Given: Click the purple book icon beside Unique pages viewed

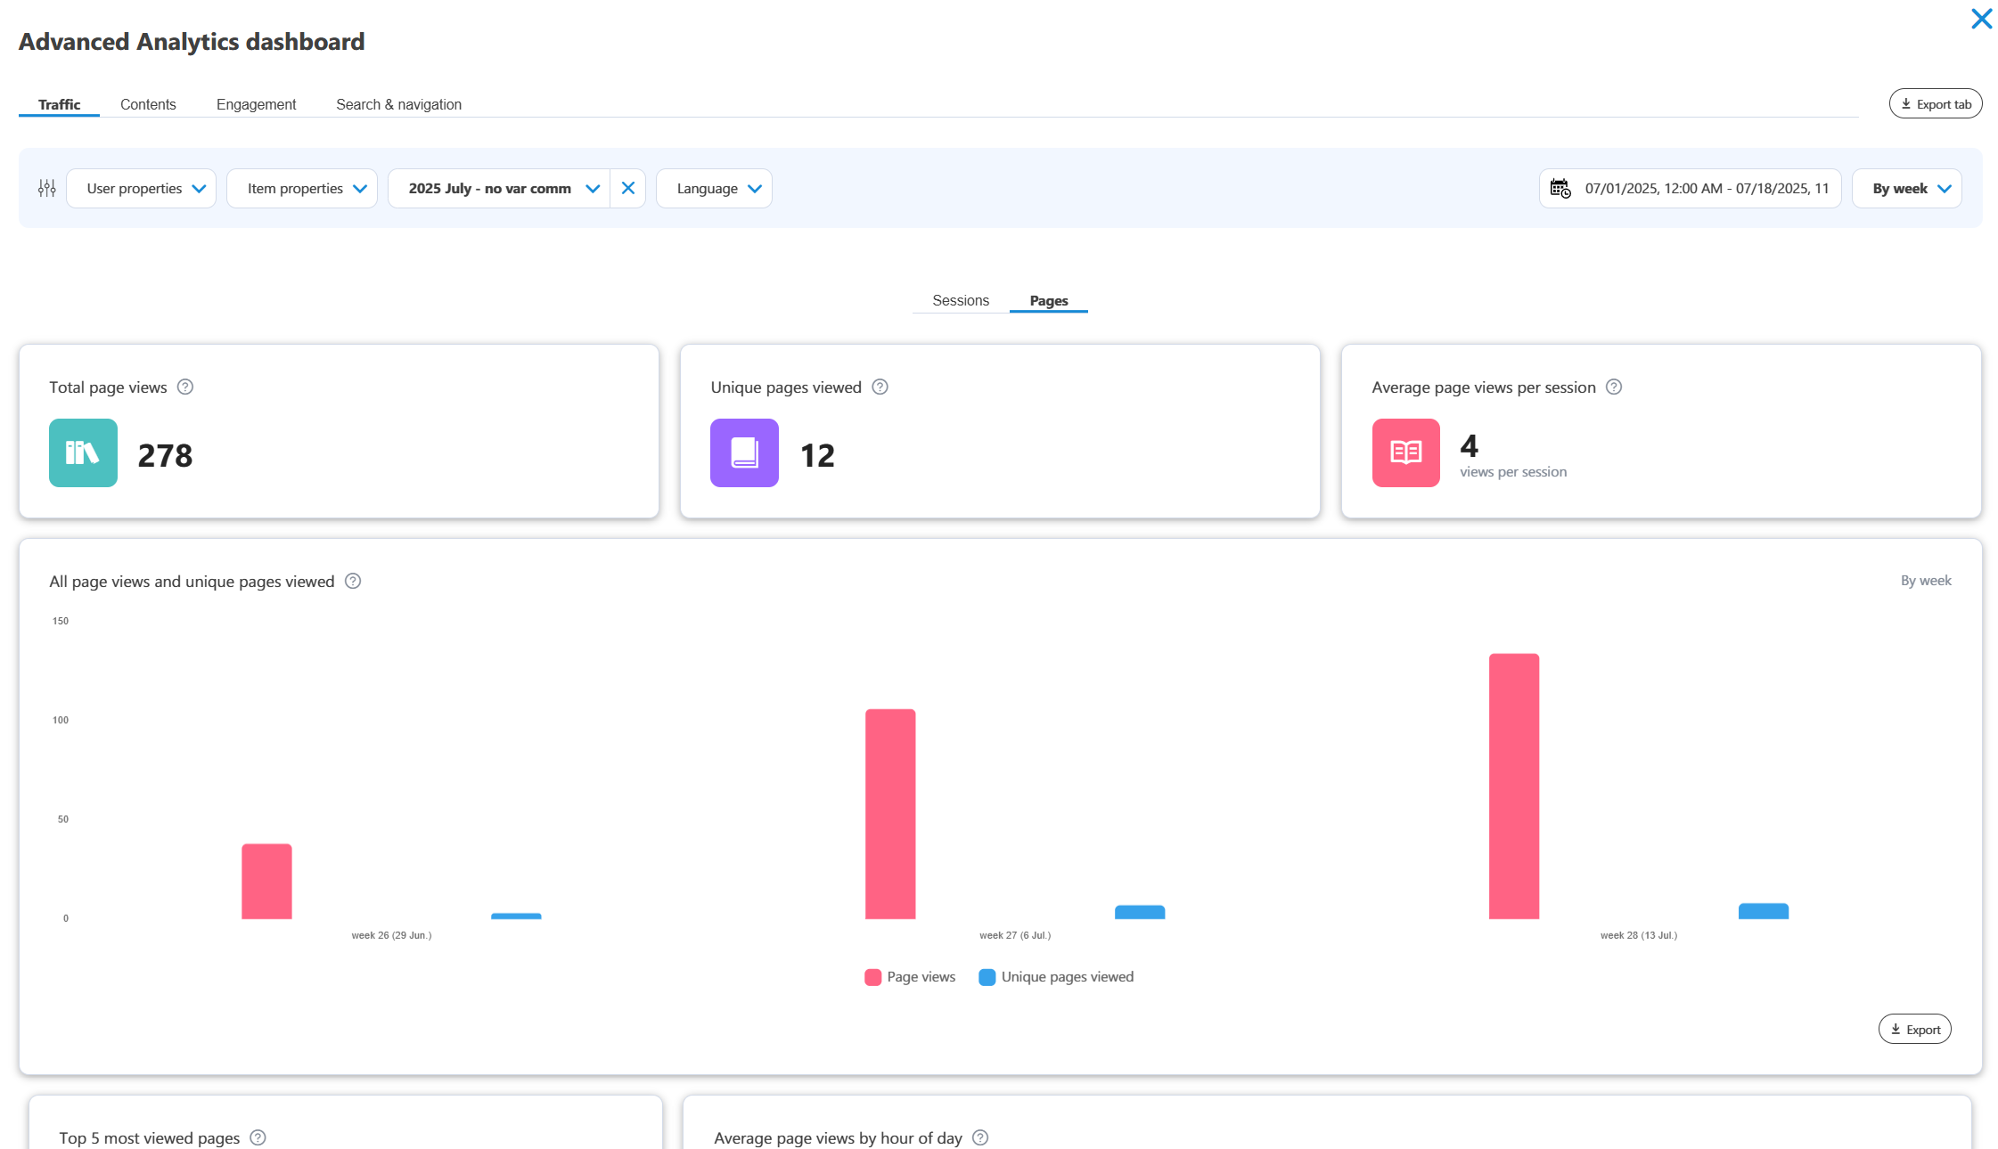Looking at the screenshot, I should (744, 453).
